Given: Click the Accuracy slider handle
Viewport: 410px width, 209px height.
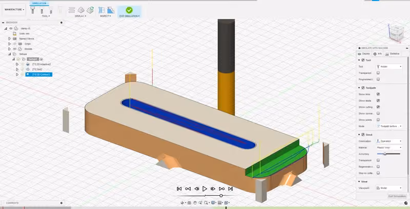Looking at the screenshot, I should (385, 154).
